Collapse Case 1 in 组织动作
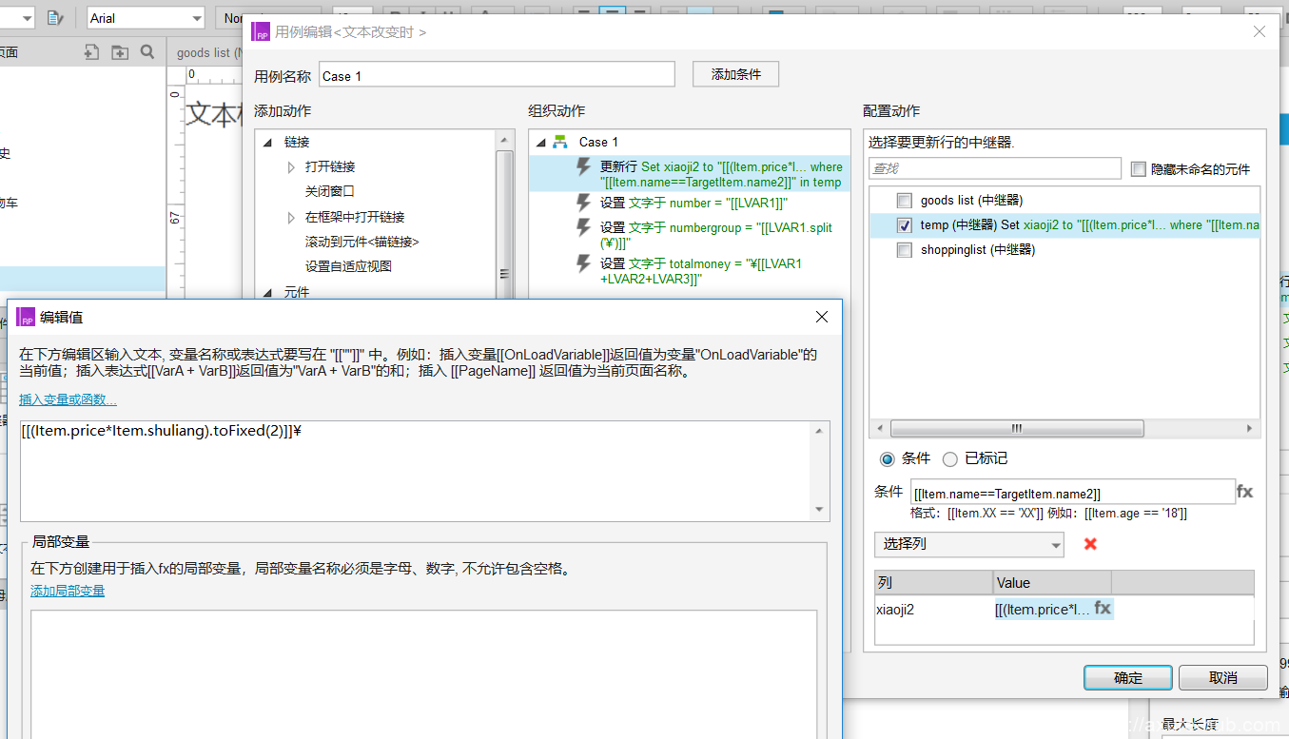Image resolution: width=1289 pixels, height=739 pixels. (540, 143)
